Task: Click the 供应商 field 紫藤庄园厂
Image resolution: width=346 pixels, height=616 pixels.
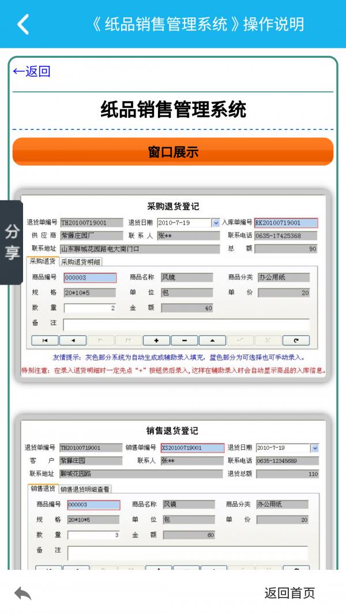Action: click(92, 236)
